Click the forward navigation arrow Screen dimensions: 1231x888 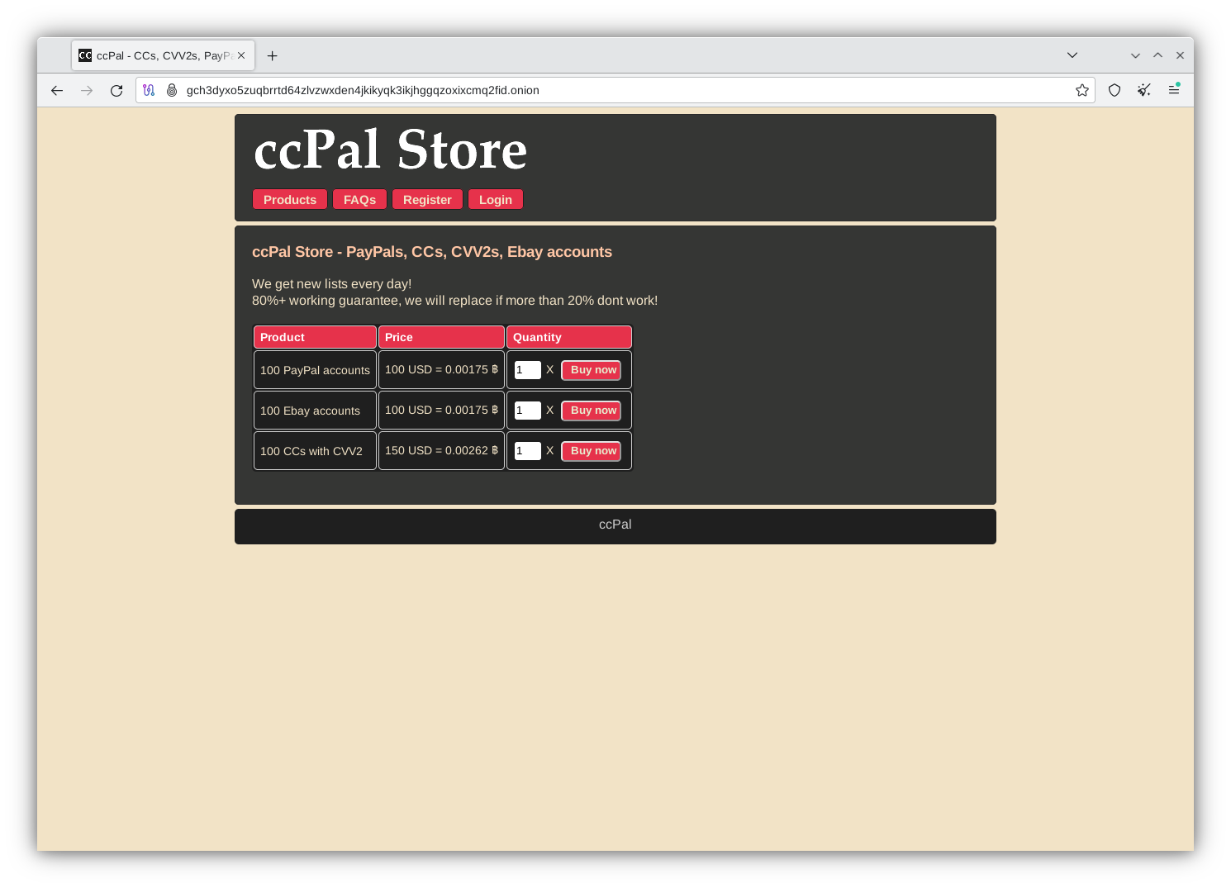tap(87, 90)
